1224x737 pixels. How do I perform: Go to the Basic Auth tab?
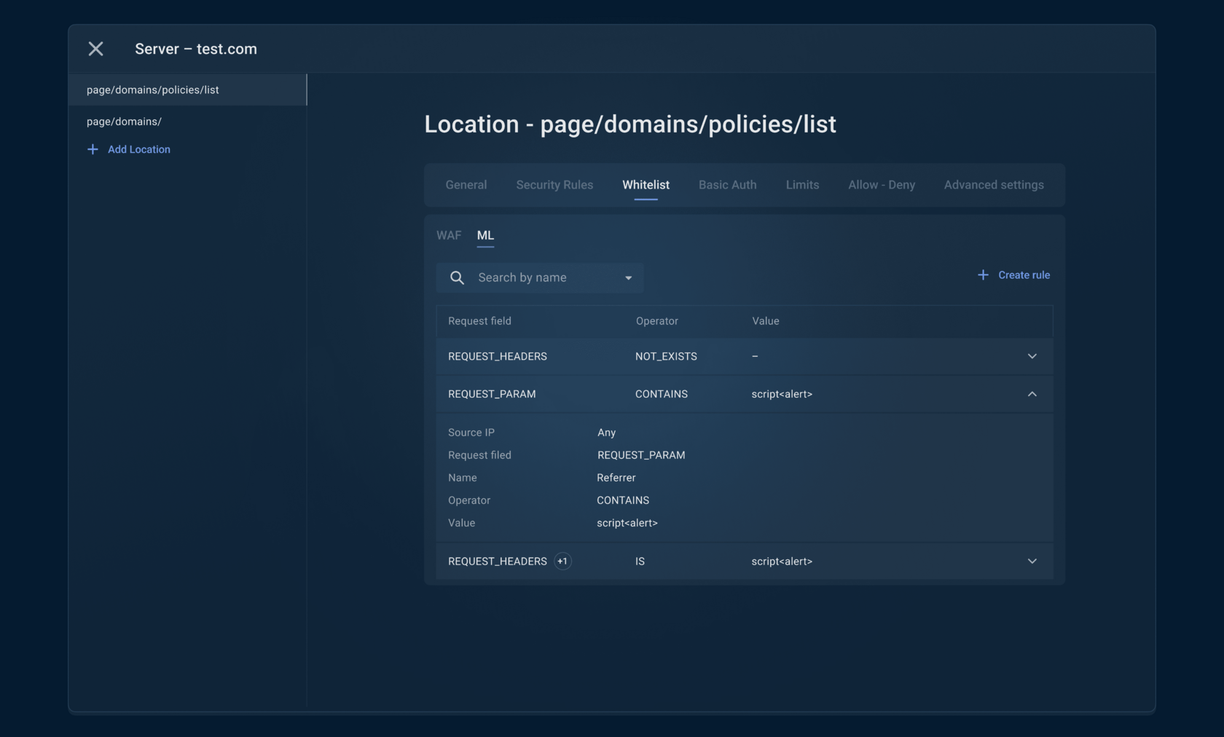[x=727, y=185]
